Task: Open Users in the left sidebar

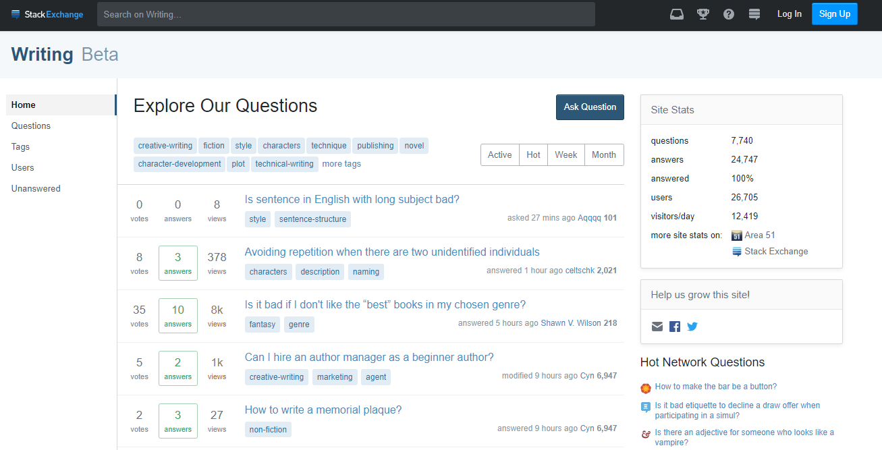Action: tap(23, 167)
